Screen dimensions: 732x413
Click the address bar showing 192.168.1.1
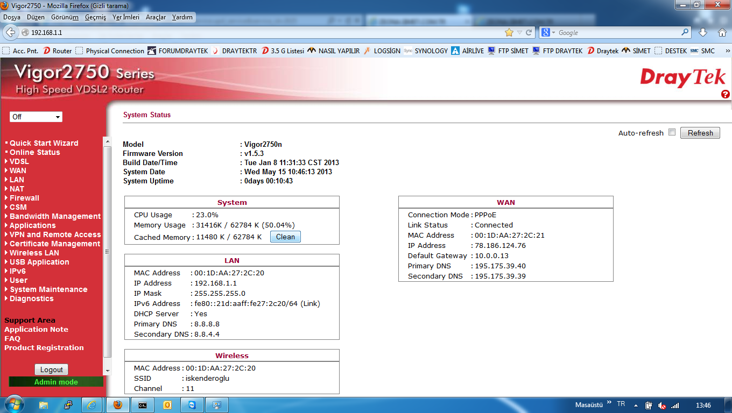(x=258, y=33)
